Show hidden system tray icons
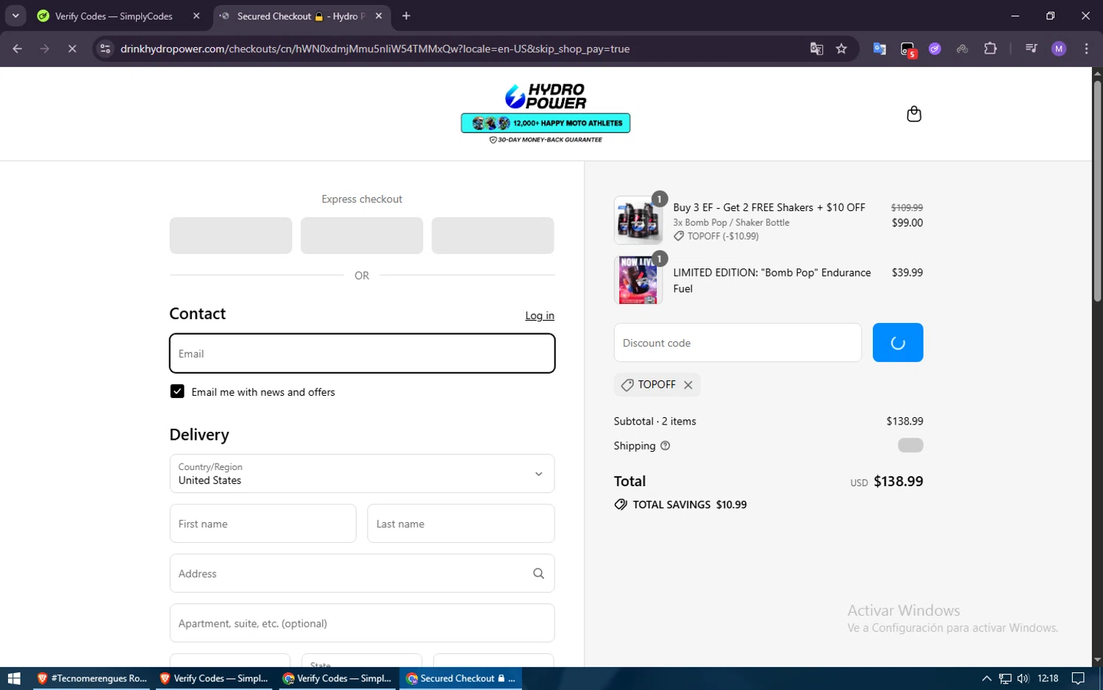 (987, 678)
